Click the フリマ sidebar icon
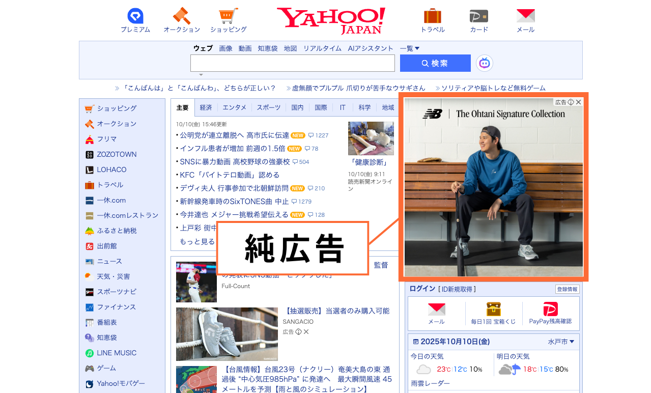Screen dimensions: 651x393 pos(90,139)
